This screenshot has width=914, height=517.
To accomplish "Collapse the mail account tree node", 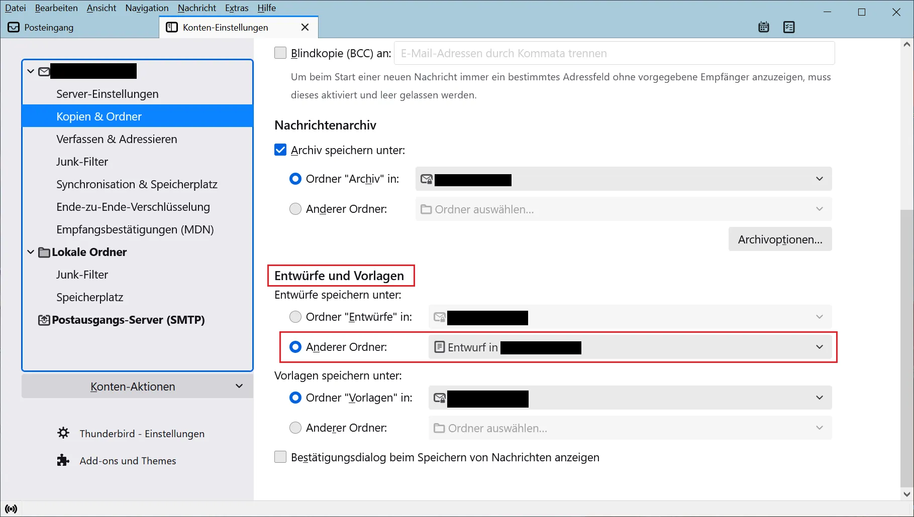I will (31, 71).
